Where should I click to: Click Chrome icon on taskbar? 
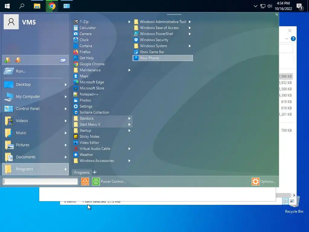coord(52,6)
